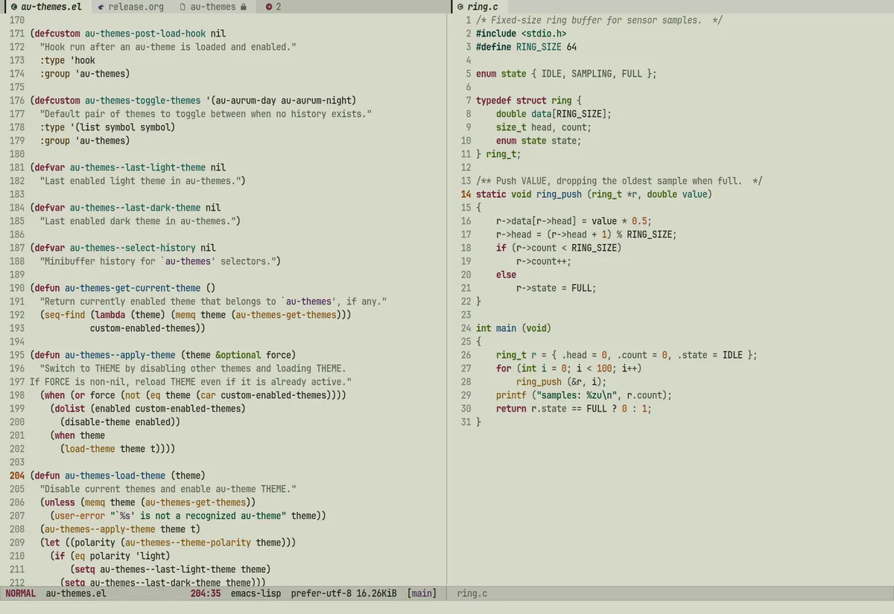
Task: Click line number 204 in the left gutter
Action: pos(17,476)
